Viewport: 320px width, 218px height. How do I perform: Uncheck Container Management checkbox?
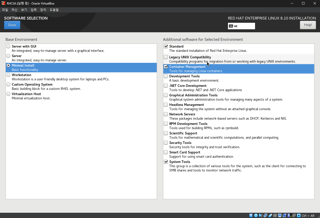[166, 67]
